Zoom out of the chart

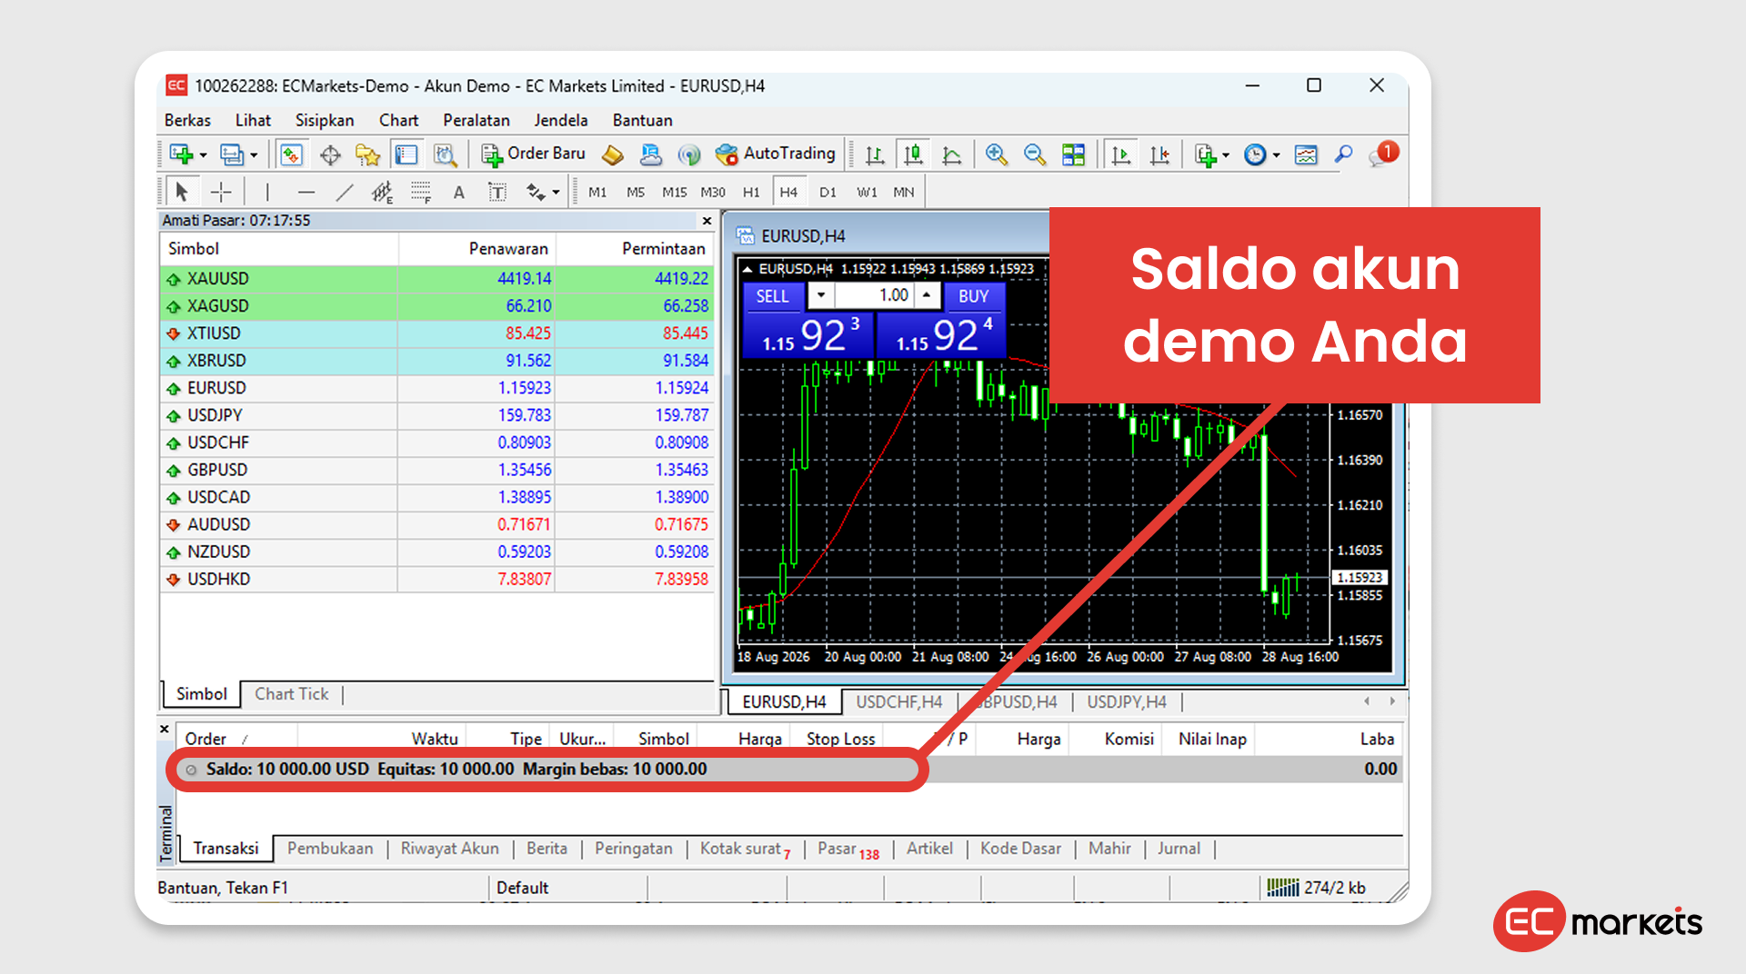click(x=1035, y=154)
